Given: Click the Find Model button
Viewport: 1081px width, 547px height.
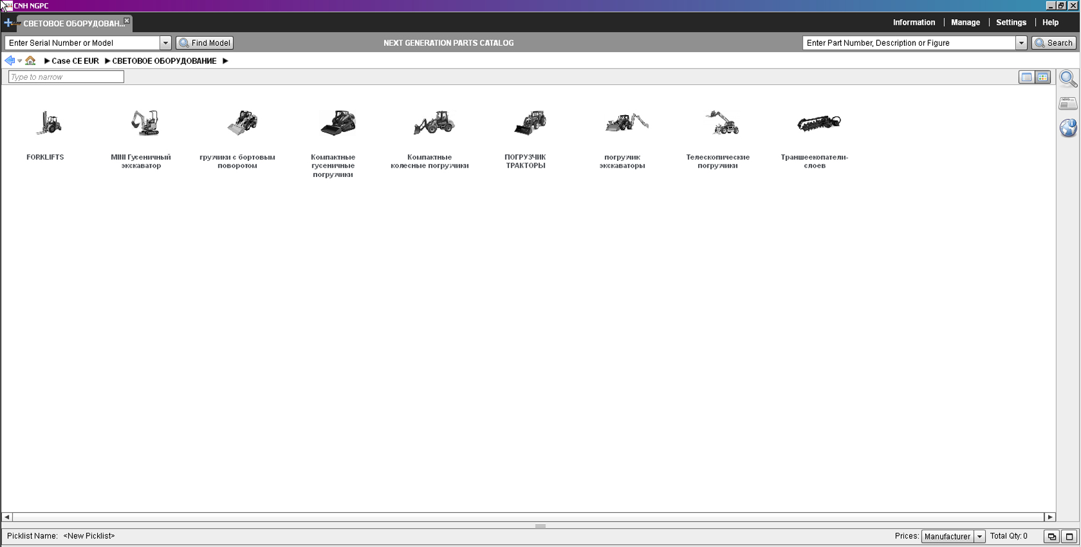Looking at the screenshot, I should 205,43.
